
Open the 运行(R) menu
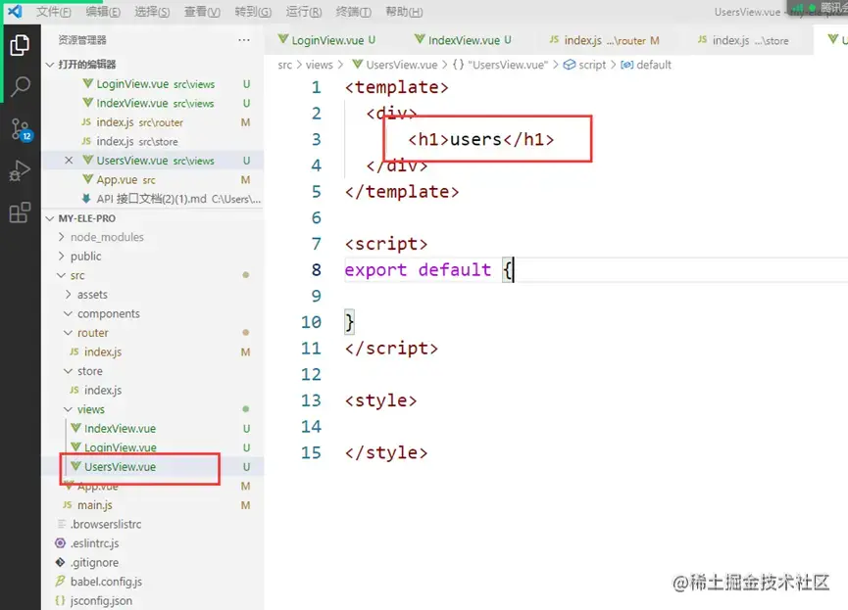coord(304,12)
